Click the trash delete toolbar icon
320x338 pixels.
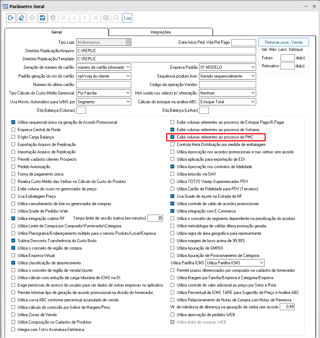click(x=53, y=18)
